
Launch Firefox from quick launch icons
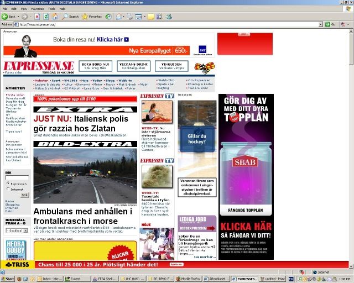coord(19,279)
